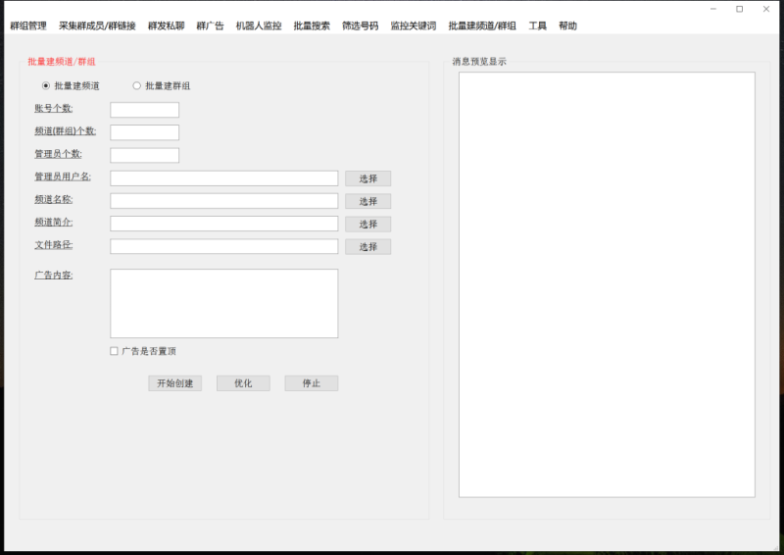
Task: Open the 群发私聊 menu
Action: point(167,26)
